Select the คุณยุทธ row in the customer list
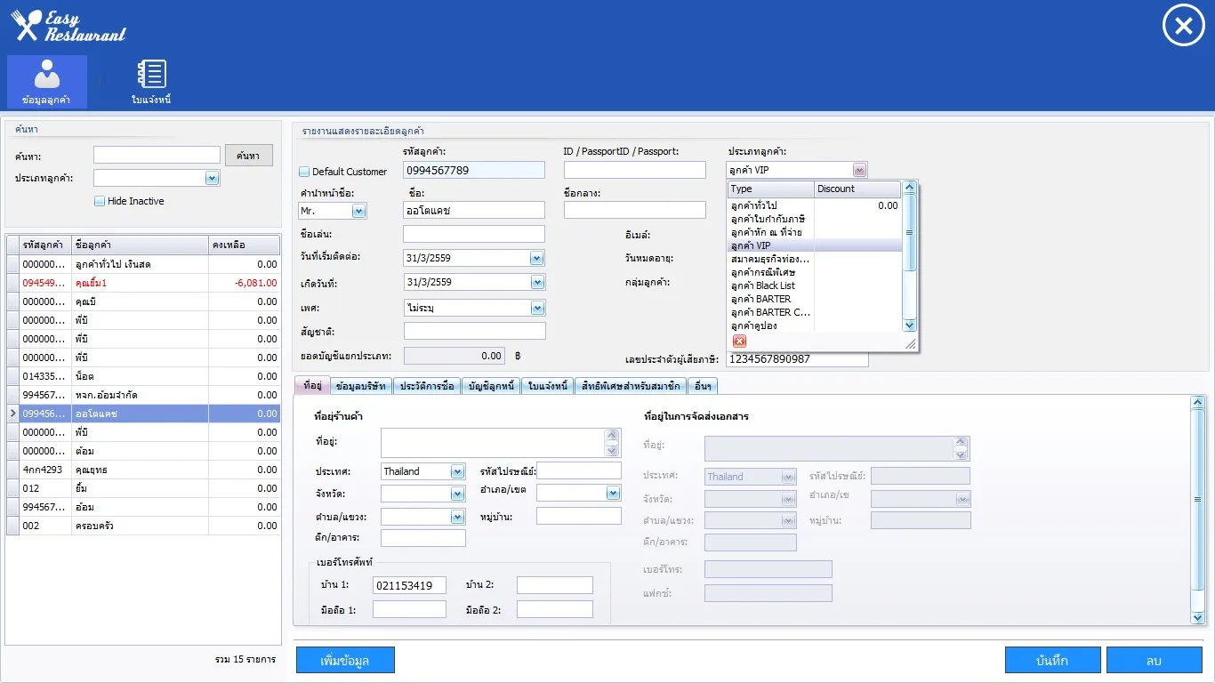 coord(143,470)
